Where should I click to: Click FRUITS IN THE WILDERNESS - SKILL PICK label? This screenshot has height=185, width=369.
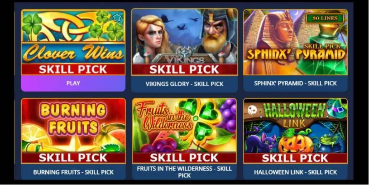(x=184, y=172)
